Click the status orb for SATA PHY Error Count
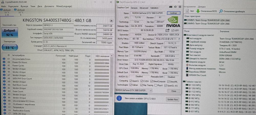Image resolution: width=256 pixels, height=115 pixels. pos(4,79)
